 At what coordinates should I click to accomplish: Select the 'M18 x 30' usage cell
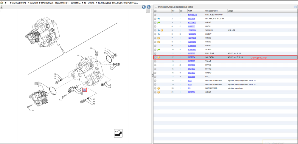click(x=231, y=30)
